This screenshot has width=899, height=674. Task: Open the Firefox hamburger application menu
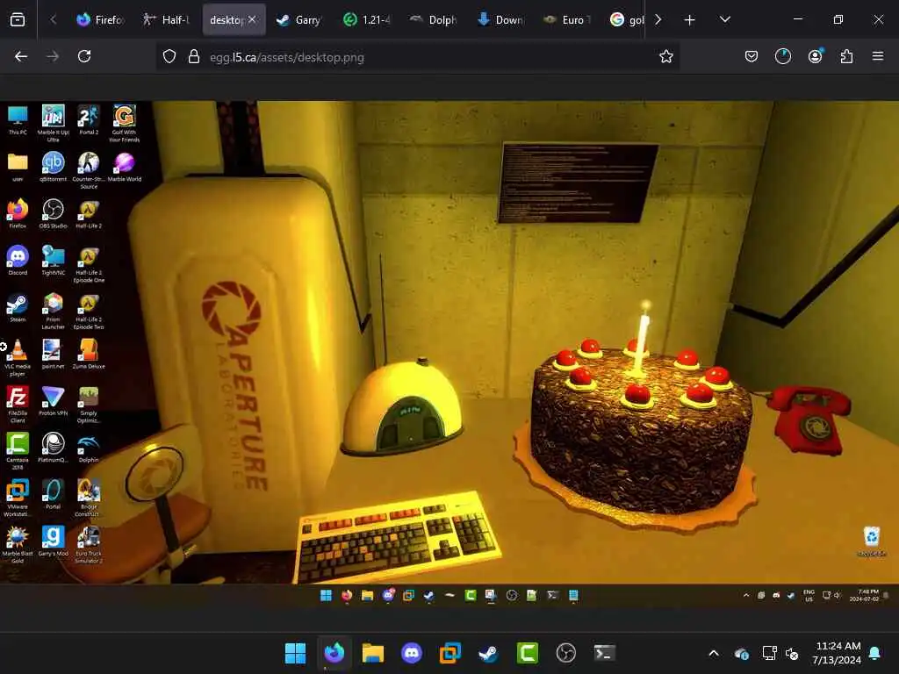(x=877, y=56)
